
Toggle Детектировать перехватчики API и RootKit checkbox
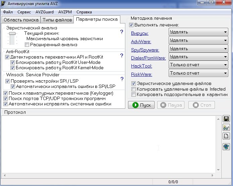point(7,57)
